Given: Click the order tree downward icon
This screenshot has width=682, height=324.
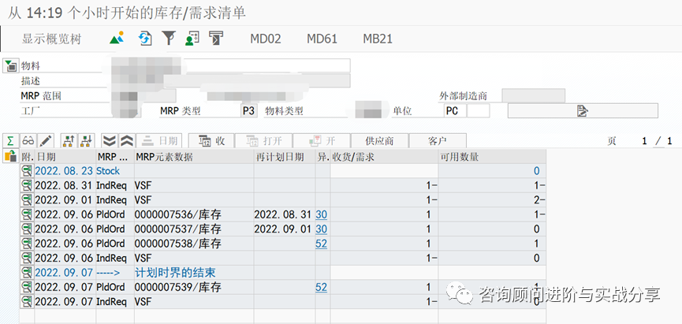Looking at the screenshot, I should pyautogui.click(x=87, y=141).
